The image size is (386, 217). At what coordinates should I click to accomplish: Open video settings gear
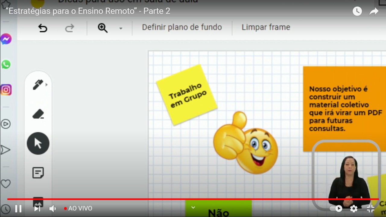[354, 209]
